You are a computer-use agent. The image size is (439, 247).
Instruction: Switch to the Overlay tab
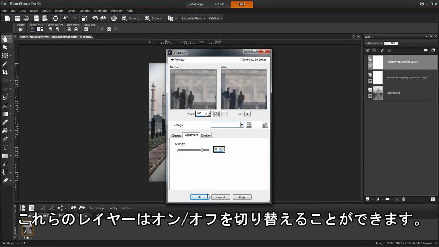pos(206,136)
